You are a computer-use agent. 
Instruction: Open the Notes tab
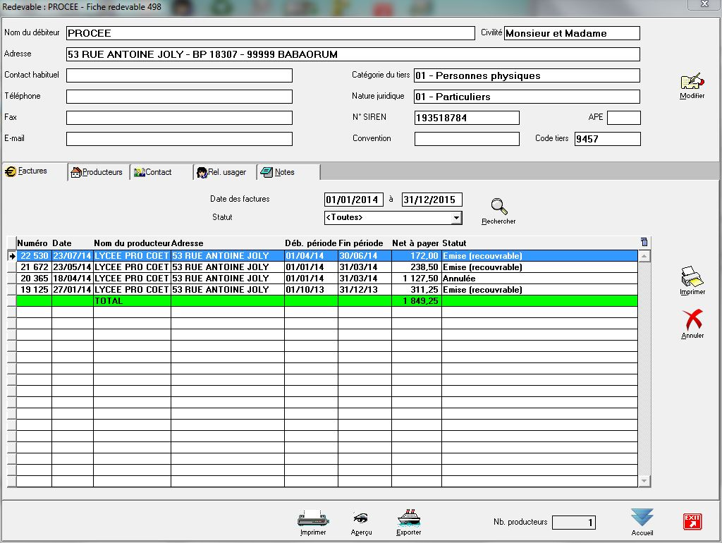(285, 172)
